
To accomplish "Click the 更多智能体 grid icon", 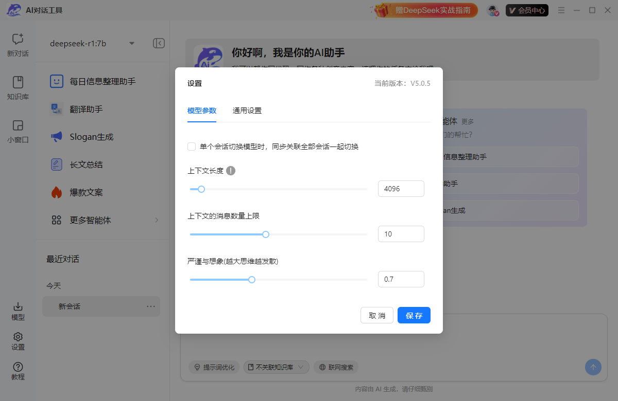I will pos(57,220).
